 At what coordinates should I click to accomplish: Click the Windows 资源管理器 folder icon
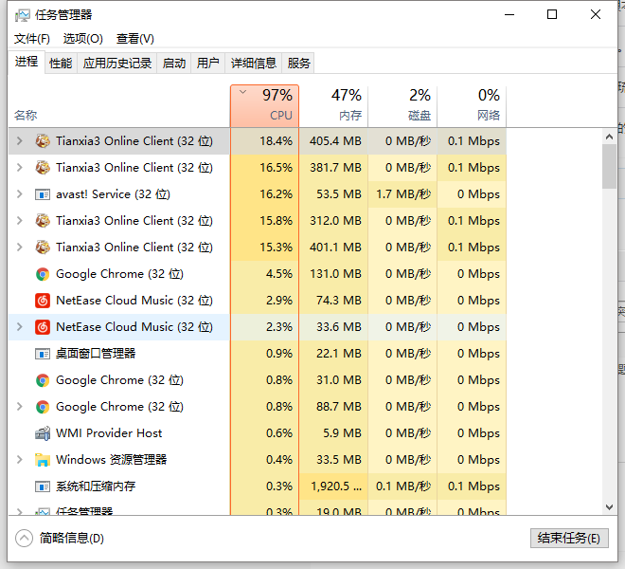pos(43,460)
